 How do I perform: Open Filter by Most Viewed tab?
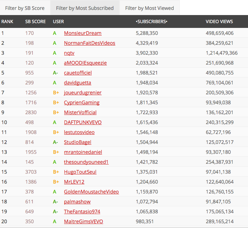pyautogui.click(x=150, y=8)
